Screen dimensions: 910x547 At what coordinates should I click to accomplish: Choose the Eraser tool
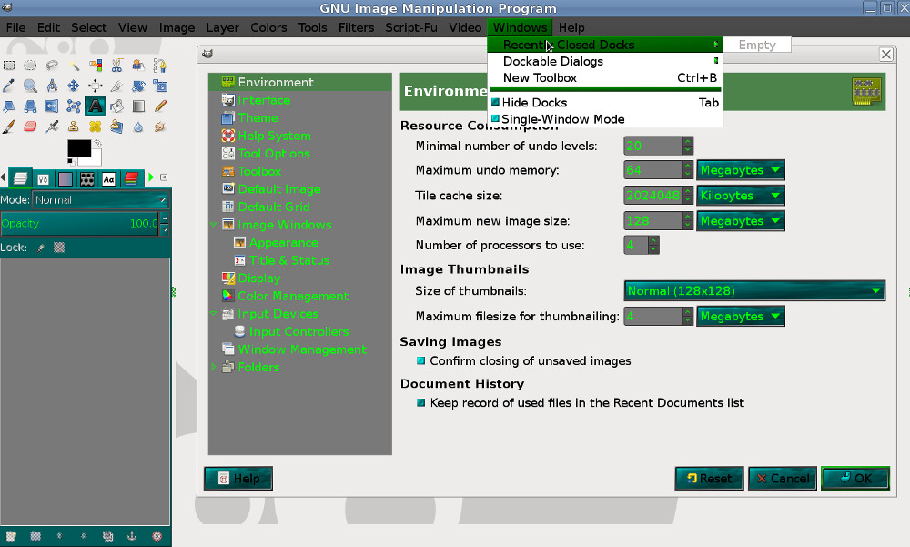pyautogui.click(x=30, y=127)
